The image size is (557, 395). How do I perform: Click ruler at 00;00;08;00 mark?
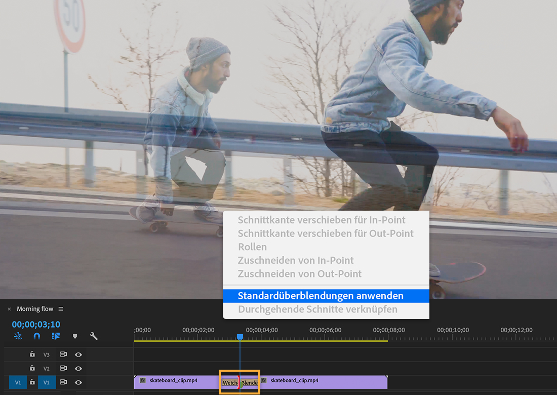pyautogui.click(x=388, y=330)
